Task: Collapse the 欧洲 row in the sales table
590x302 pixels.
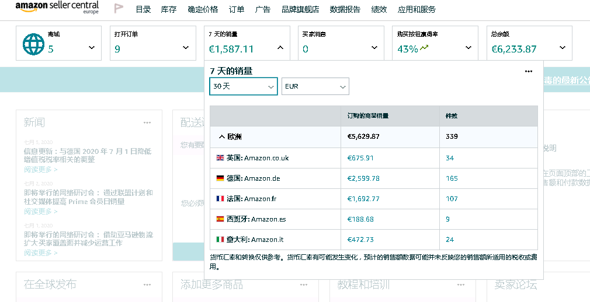Action: point(221,137)
